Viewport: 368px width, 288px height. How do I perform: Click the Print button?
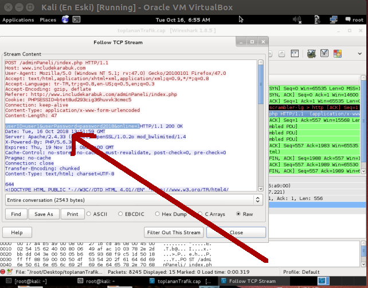[72, 214]
